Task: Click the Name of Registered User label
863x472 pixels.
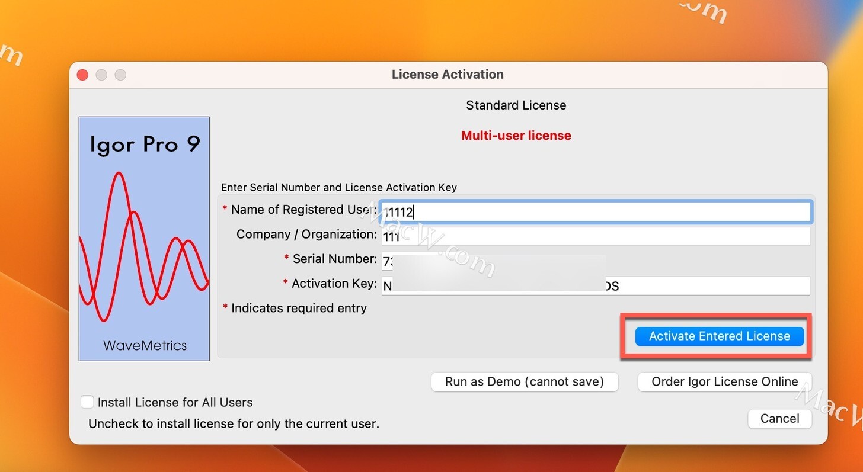Action: pos(300,210)
